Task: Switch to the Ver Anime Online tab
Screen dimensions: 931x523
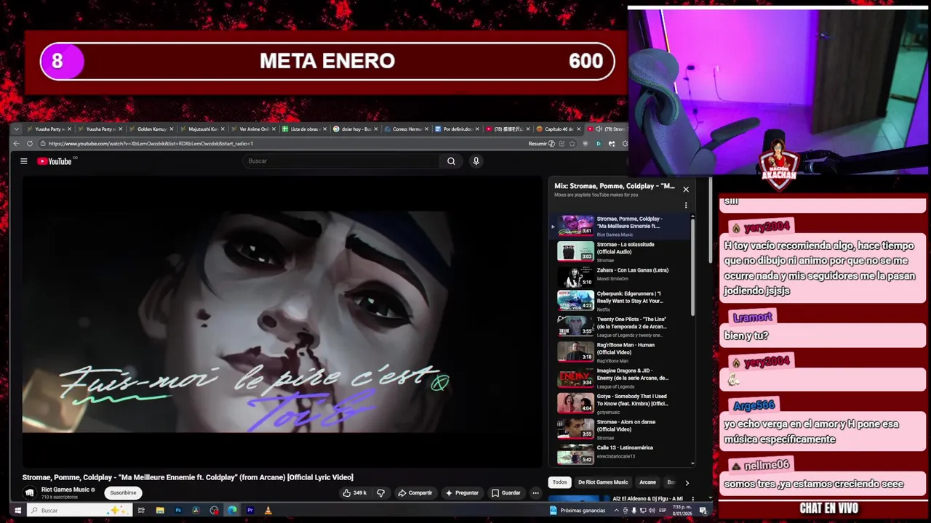Action: (255, 129)
